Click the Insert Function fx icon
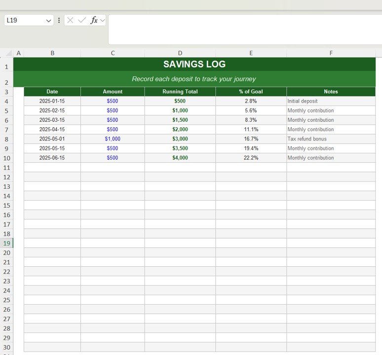This screenshot has height=355, width=382. click(x=94, y=20)
